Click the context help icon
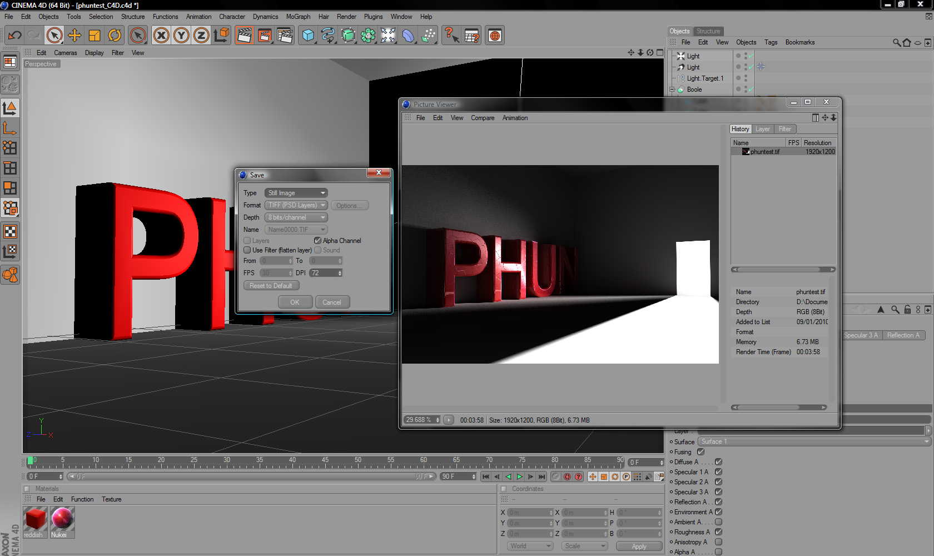This screenshot has height=556, width=934. tap(451, 36)
